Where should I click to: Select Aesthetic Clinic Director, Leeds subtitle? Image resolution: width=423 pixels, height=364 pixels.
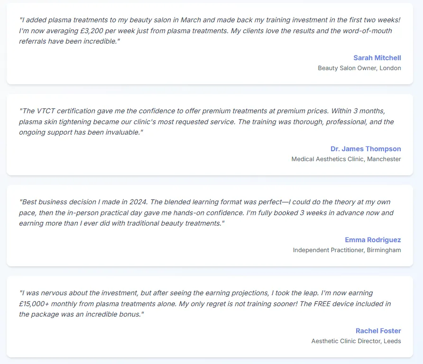(356, 341)
